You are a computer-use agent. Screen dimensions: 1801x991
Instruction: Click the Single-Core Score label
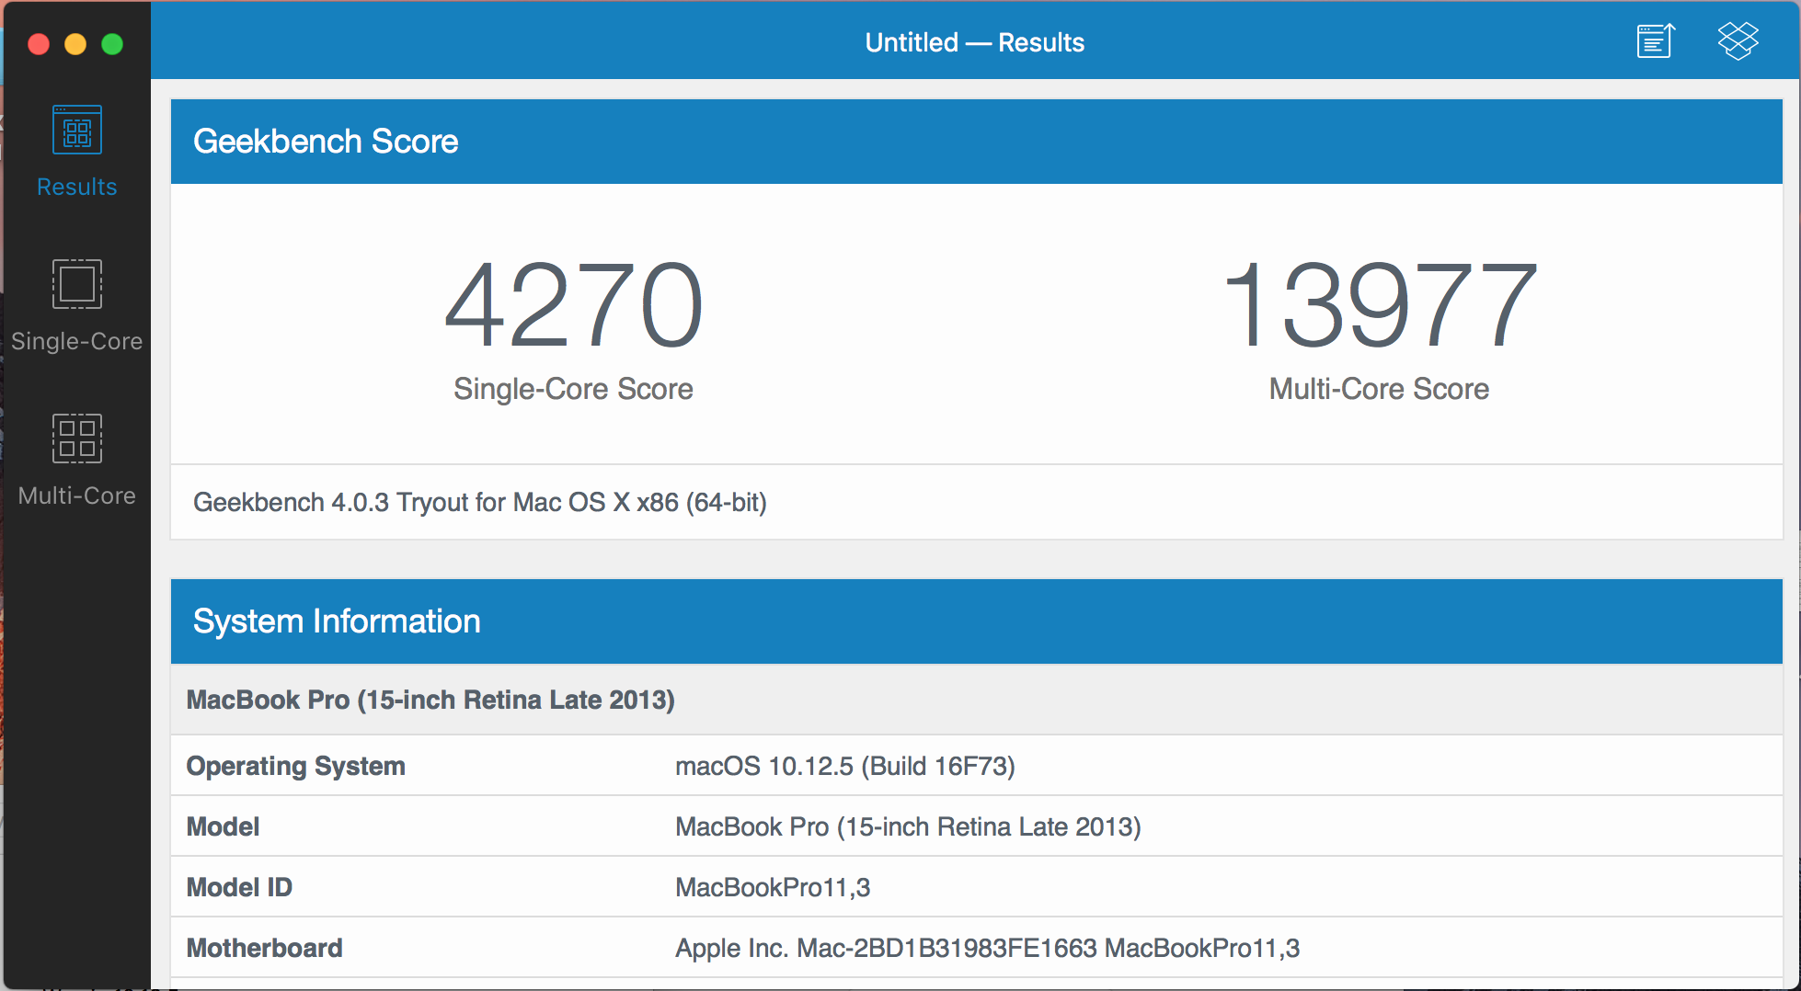coord(573,389)
